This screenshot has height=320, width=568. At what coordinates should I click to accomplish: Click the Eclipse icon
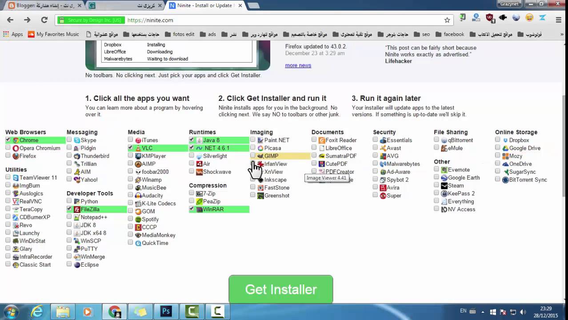(x=77, y=264)
